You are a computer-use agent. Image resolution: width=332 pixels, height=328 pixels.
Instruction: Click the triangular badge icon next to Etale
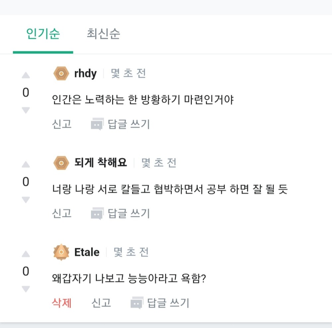tap(61, 252)
